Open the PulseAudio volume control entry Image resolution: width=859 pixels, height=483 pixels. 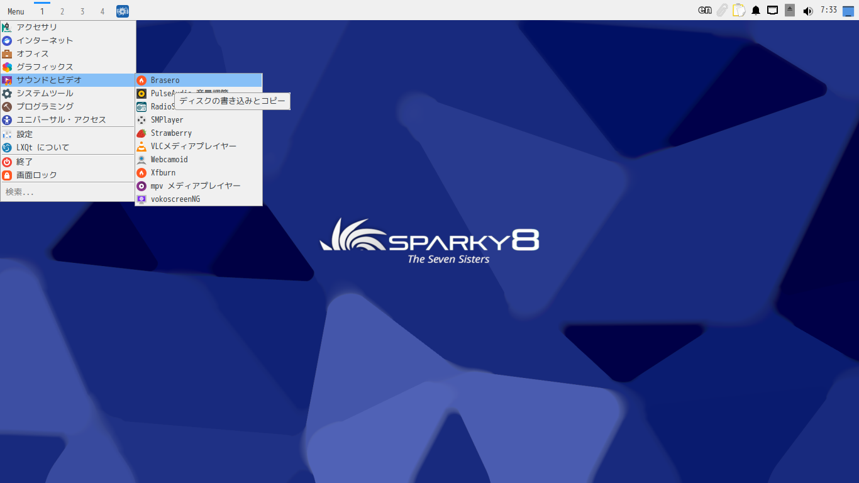[x=199, y=94]
